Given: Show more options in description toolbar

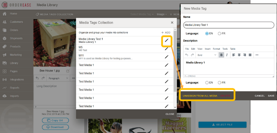Looking at the screenshot, I should [x=257, y=55].
